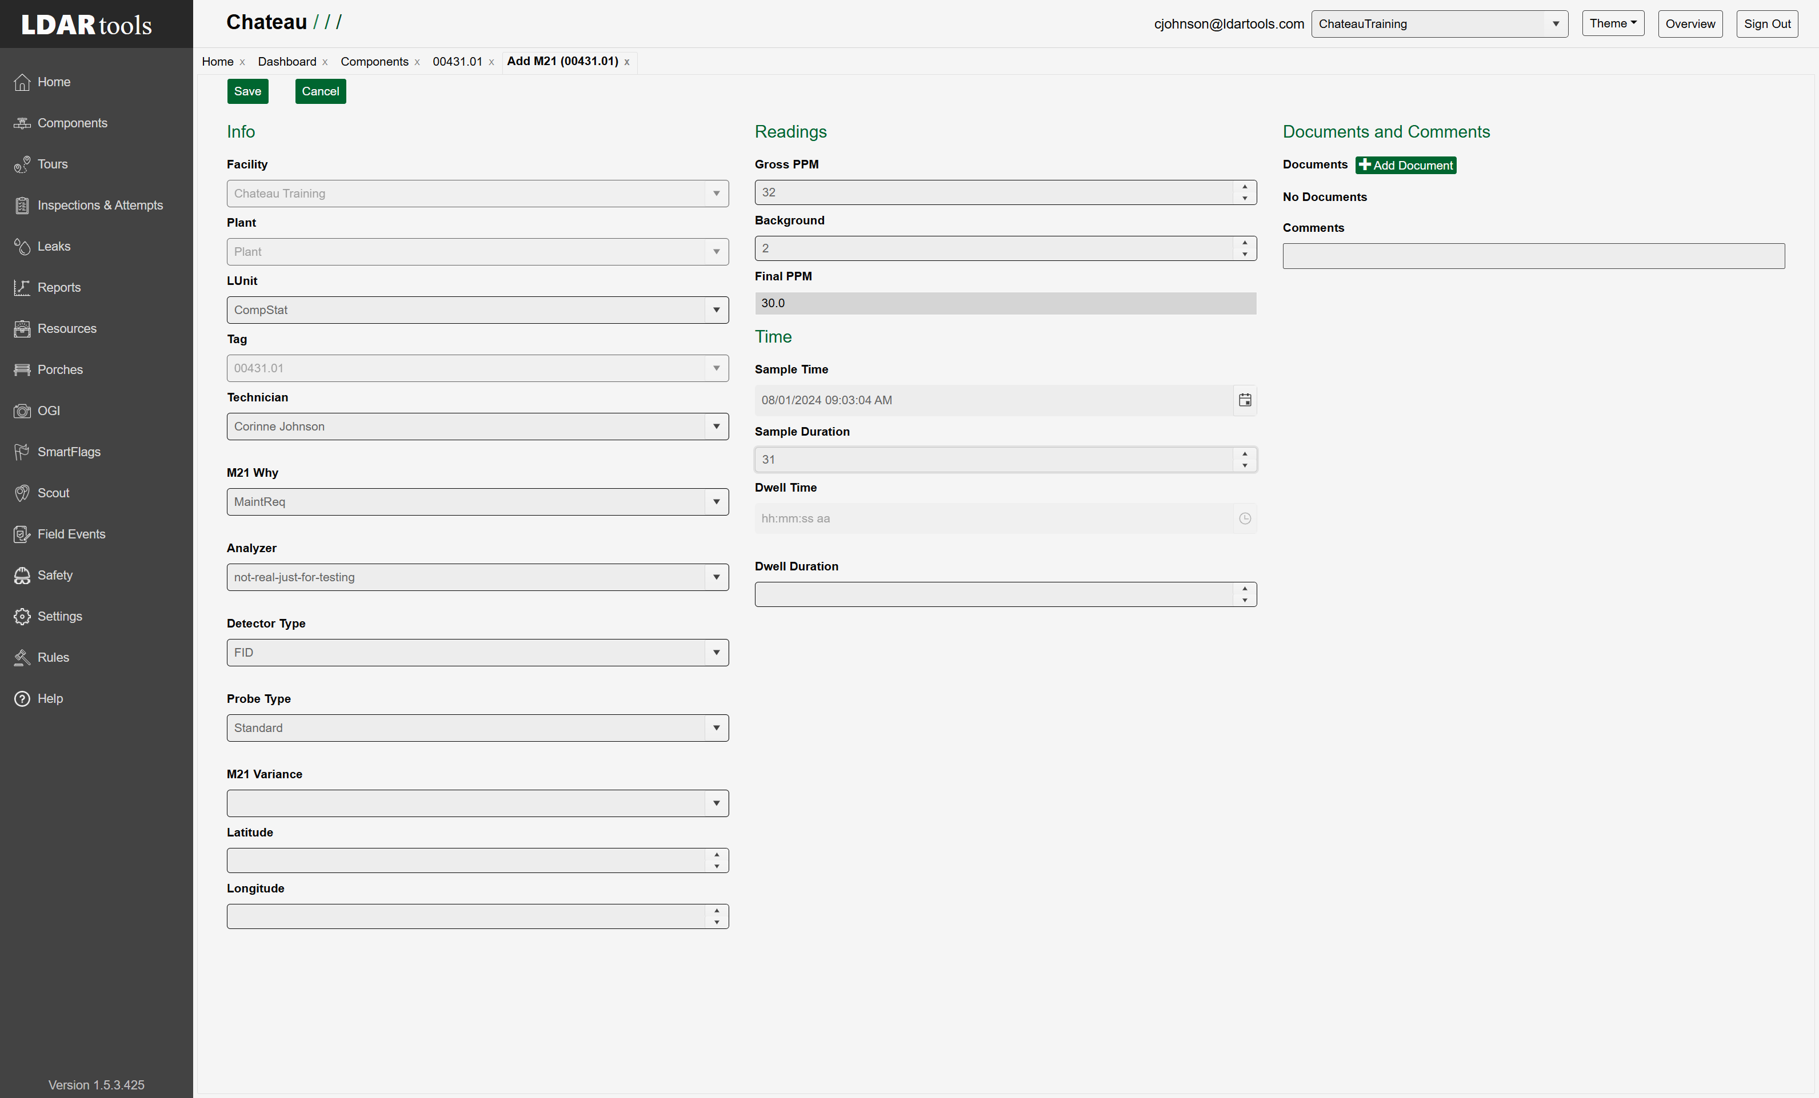This screenshot has height=1098, width=1819.
Task: Click the SmartFlags flag icon
Action: tap(22, 452)
